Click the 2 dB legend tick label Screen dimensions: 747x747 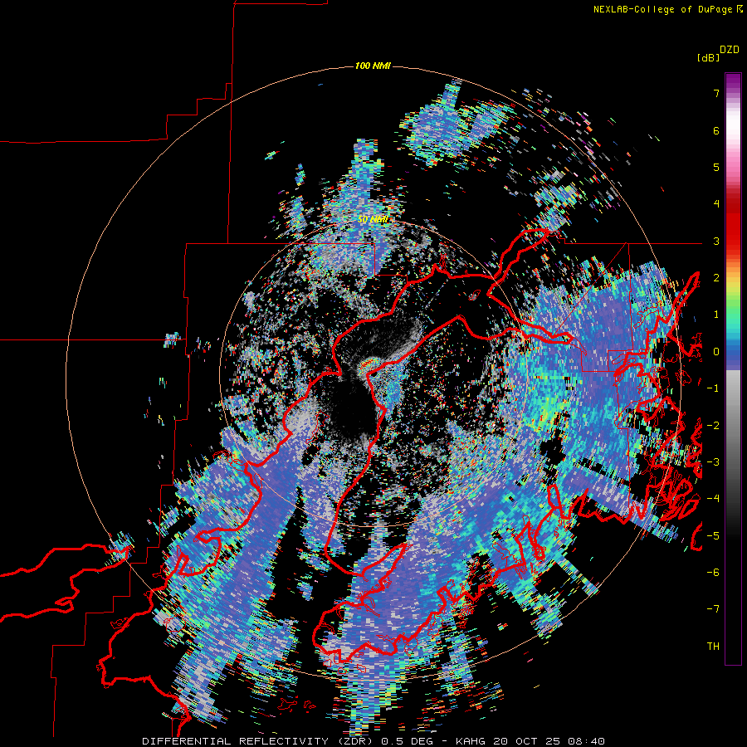point(716,278)
